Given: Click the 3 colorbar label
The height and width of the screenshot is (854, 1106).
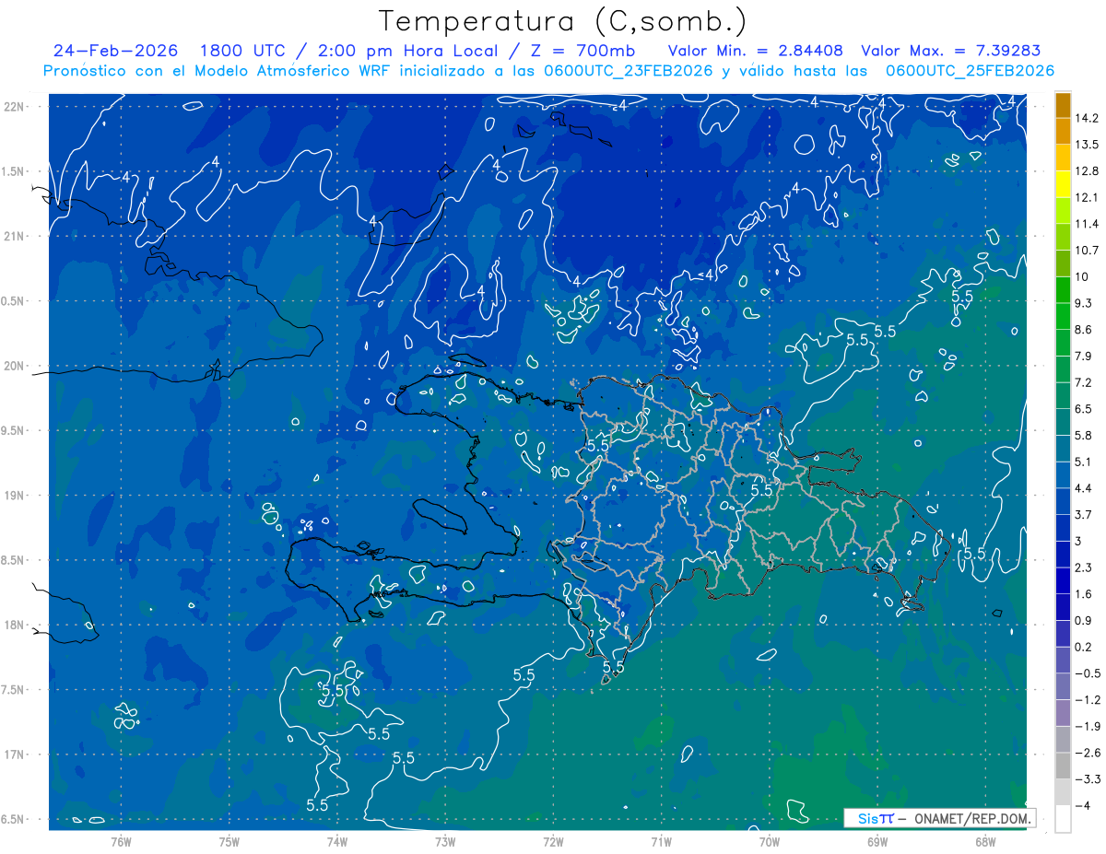Looking at the screenshot, I should [x=1078, y=541].
